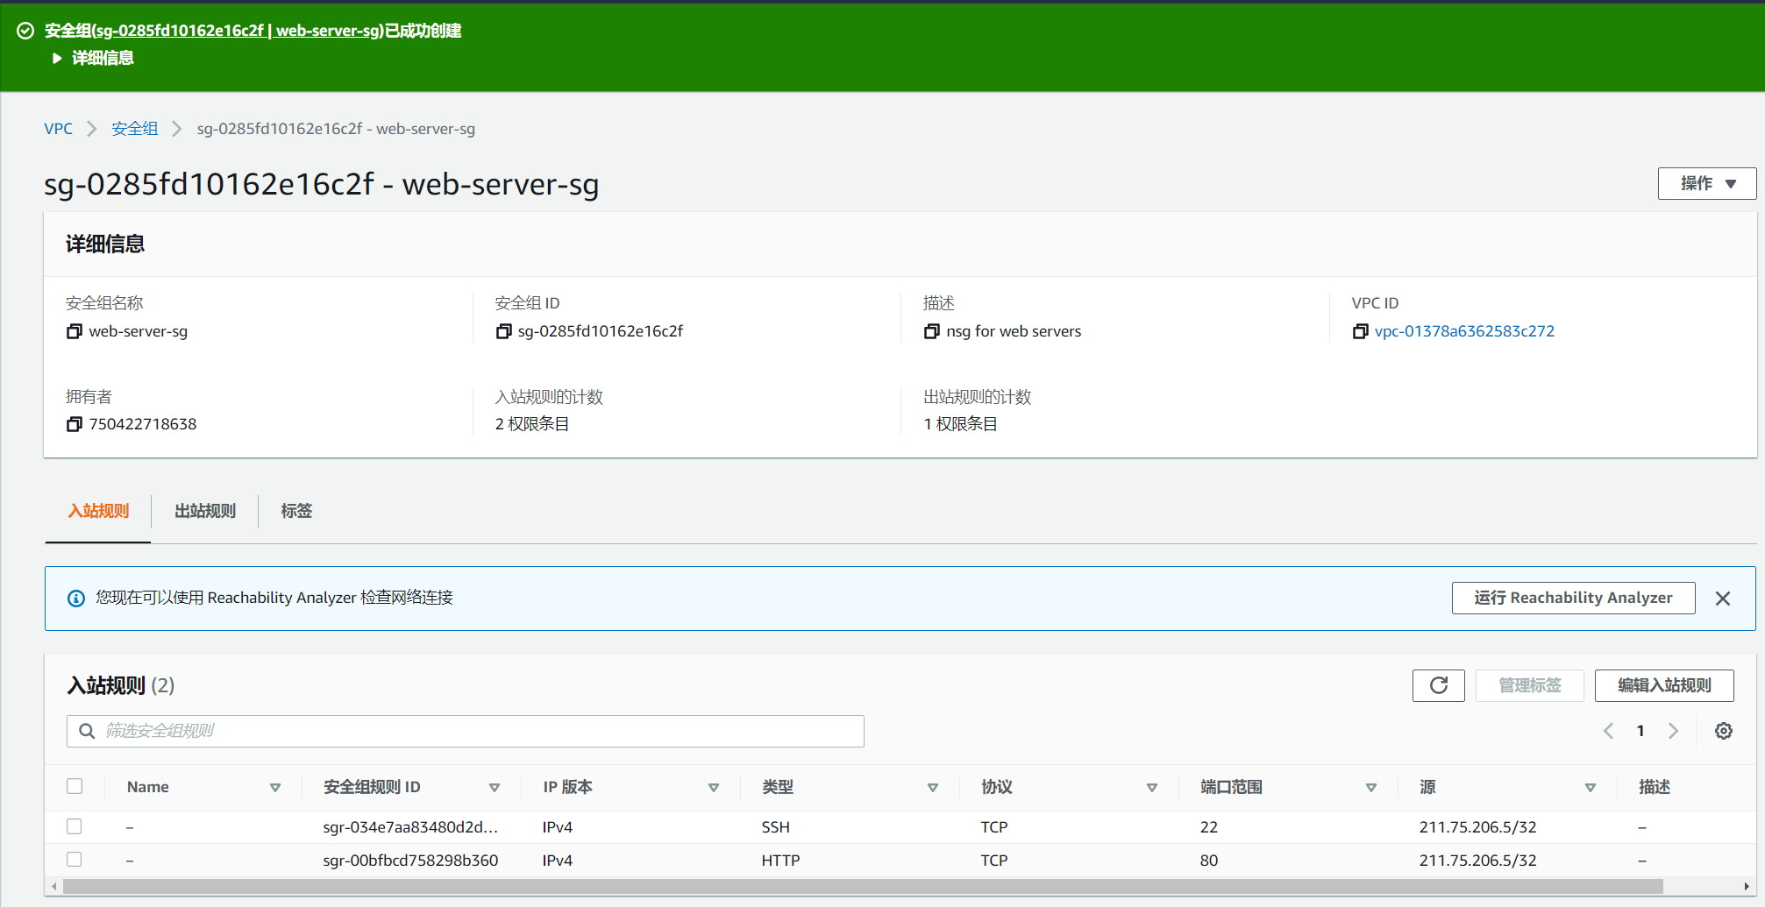The image size is (1765, 907).
Task: Sort by Name column arrow
Action: click(x=275, y=788)
